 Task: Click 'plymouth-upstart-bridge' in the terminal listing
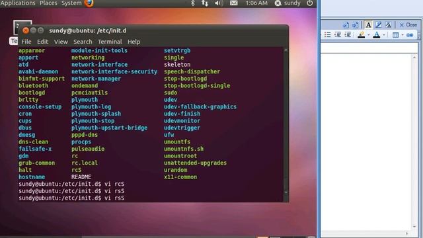point(109,128)
